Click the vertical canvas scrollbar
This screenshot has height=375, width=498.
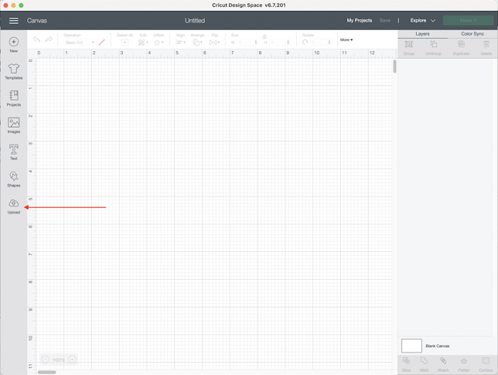point(395,66)
